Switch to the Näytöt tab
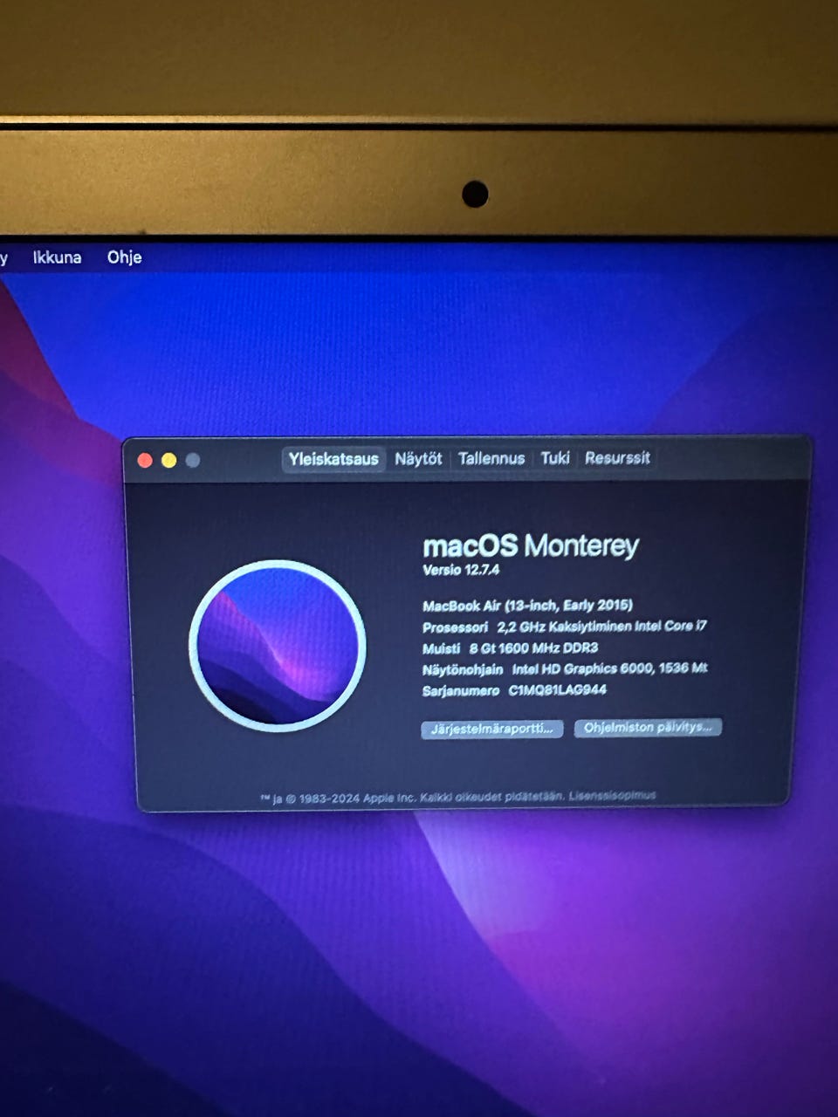The image size is (838, 1117). click(x=418, y=458)
